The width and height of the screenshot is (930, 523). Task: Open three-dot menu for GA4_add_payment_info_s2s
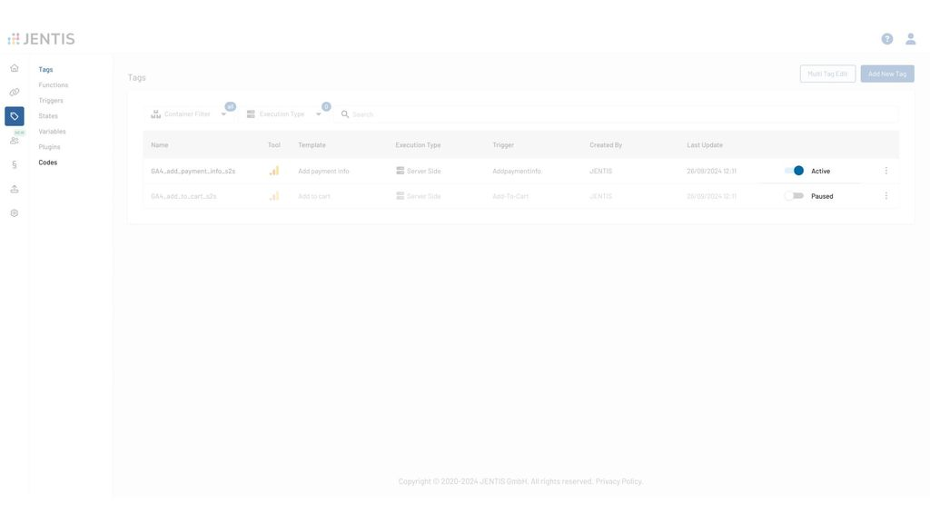(886, 171)
